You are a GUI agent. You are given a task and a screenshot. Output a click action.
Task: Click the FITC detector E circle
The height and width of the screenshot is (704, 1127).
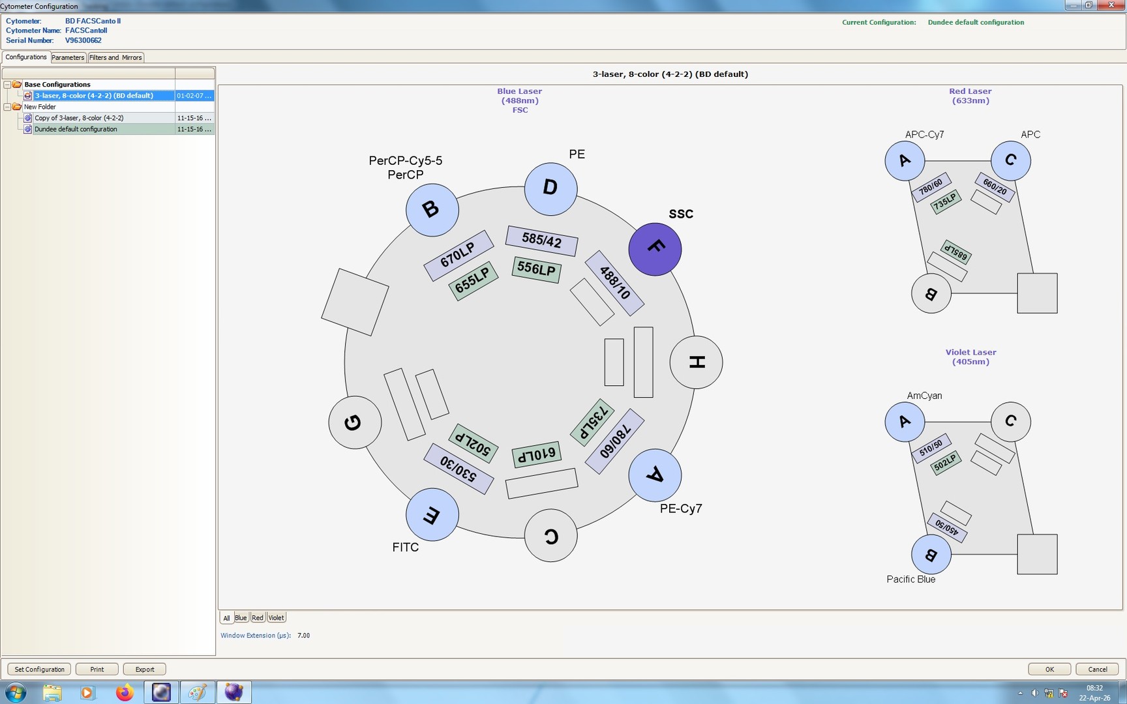pyautogui.click(x=432, y=515)
